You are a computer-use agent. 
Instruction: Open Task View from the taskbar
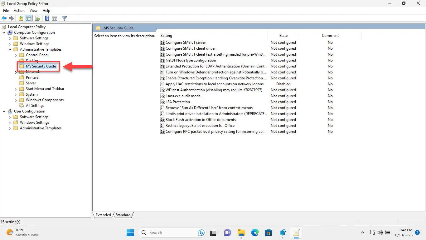(x=213, y=232)
